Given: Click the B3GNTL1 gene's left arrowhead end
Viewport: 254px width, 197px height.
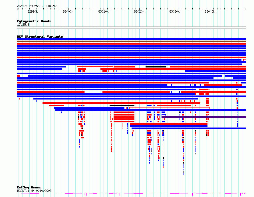Looking at the screenshot, I should [x=85, y=194].
